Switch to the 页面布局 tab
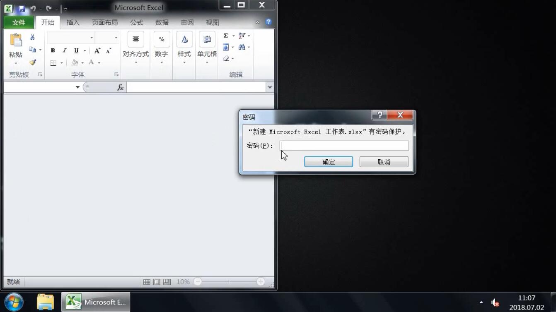Screen dimensions: 556x312 (x=105, y=22)
